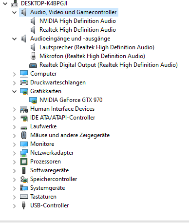Image resolution: width=189 pixels, height=223 pixels.
Task: Select the 'DESKTOP-K4BPGJI' label
Action: pos(44,3)
